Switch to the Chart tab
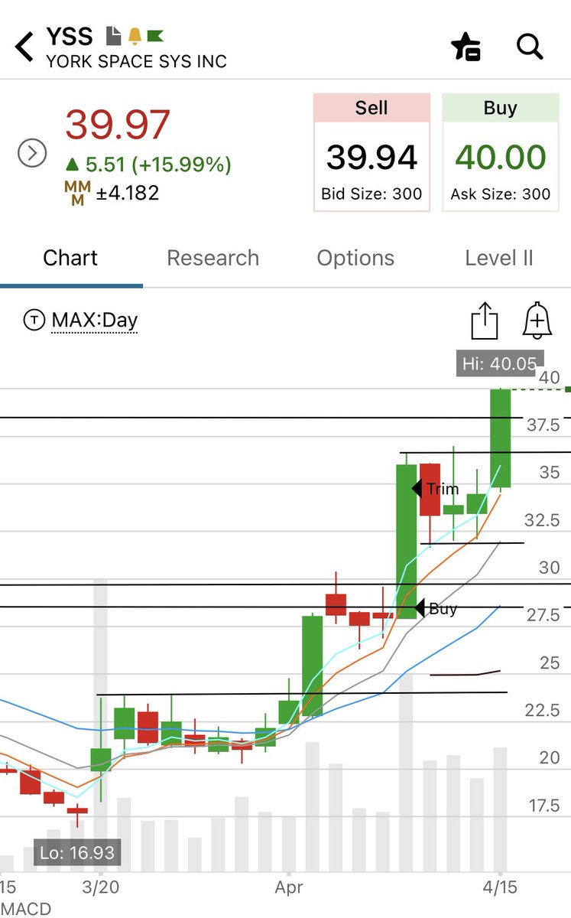 point(70,258)
